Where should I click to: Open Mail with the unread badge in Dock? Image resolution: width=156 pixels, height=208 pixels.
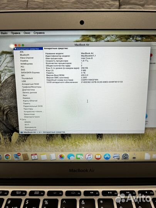tap(17, 157)
